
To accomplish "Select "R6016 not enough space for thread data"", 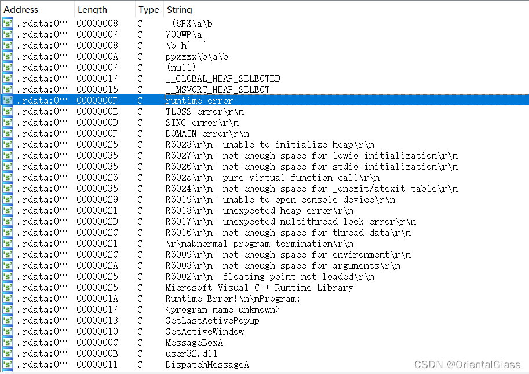I will pos(288,233).
